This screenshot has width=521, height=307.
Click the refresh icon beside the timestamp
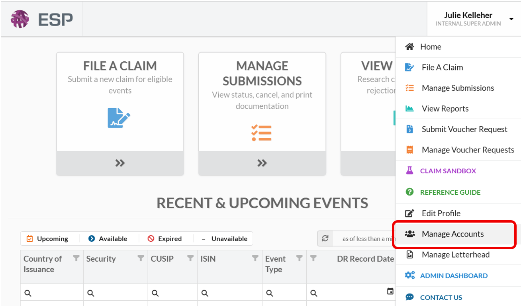(325, 239)
